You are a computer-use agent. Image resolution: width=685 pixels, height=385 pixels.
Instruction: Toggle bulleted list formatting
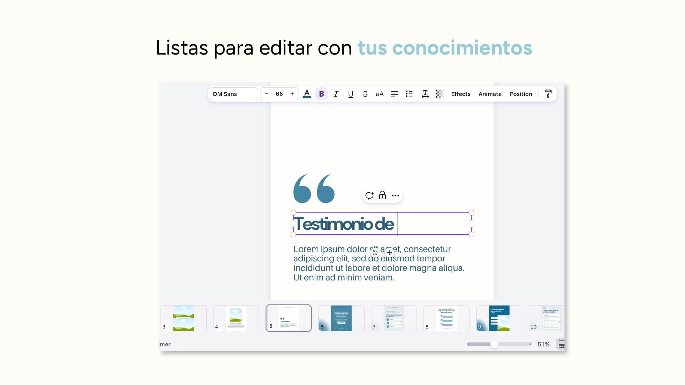click(x=409, y=94)
